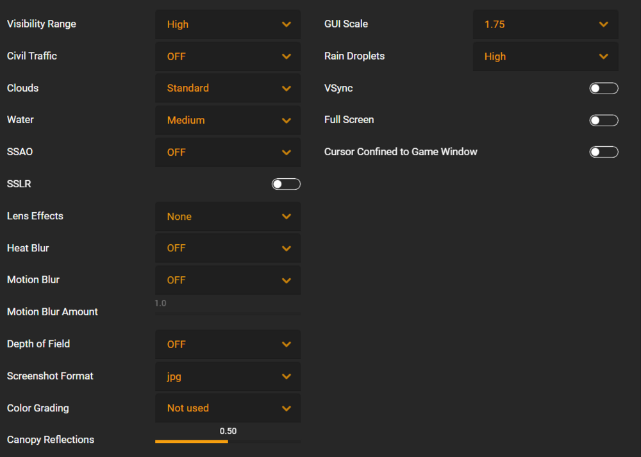Change the Water quality setting

(227, 120)
